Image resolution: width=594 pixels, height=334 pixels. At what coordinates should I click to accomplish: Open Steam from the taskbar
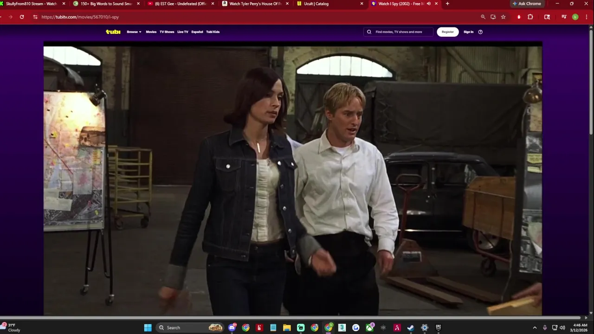coord(411,328)
